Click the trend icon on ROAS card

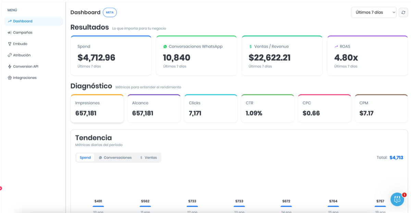(336, 46)
